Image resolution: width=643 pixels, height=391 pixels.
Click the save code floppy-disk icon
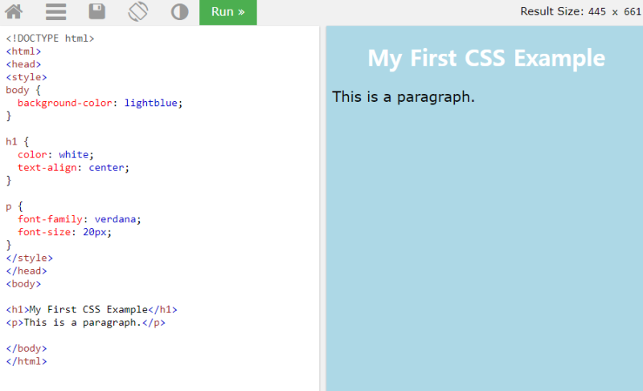pyautogui.click(x=97, y=12)
